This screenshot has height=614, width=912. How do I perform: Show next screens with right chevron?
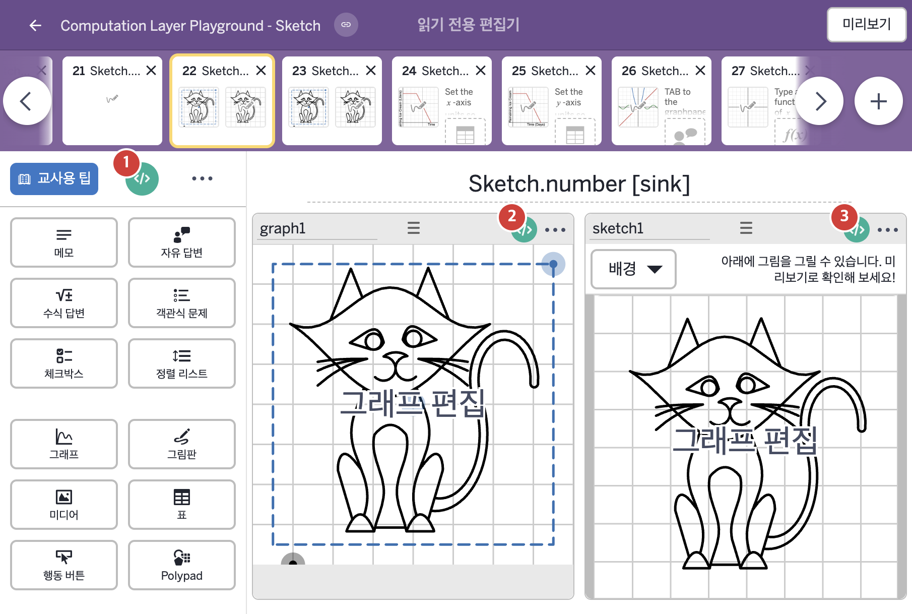(820, 101)
